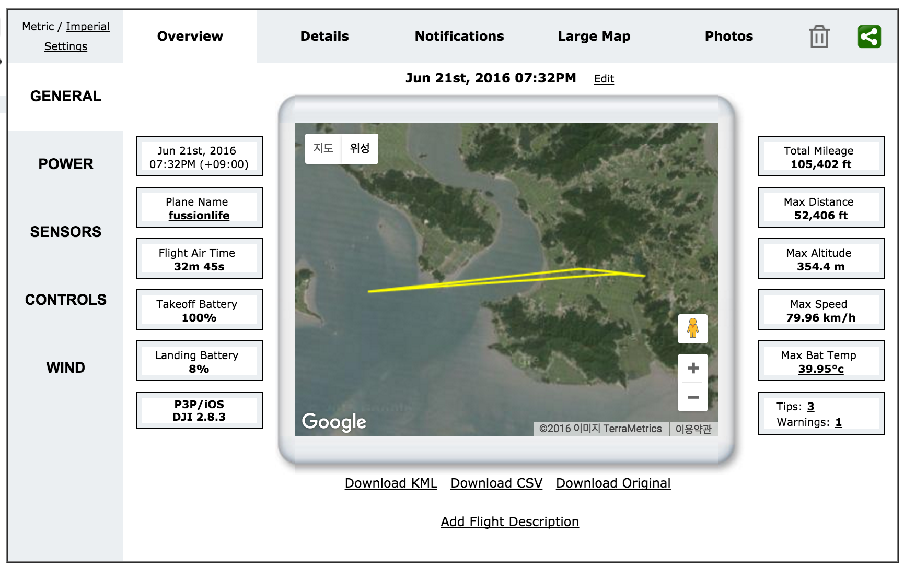Click the Landing Battery 8% box
The width and height of the screenshot is (904, 569).
click(x=199, y=361)
